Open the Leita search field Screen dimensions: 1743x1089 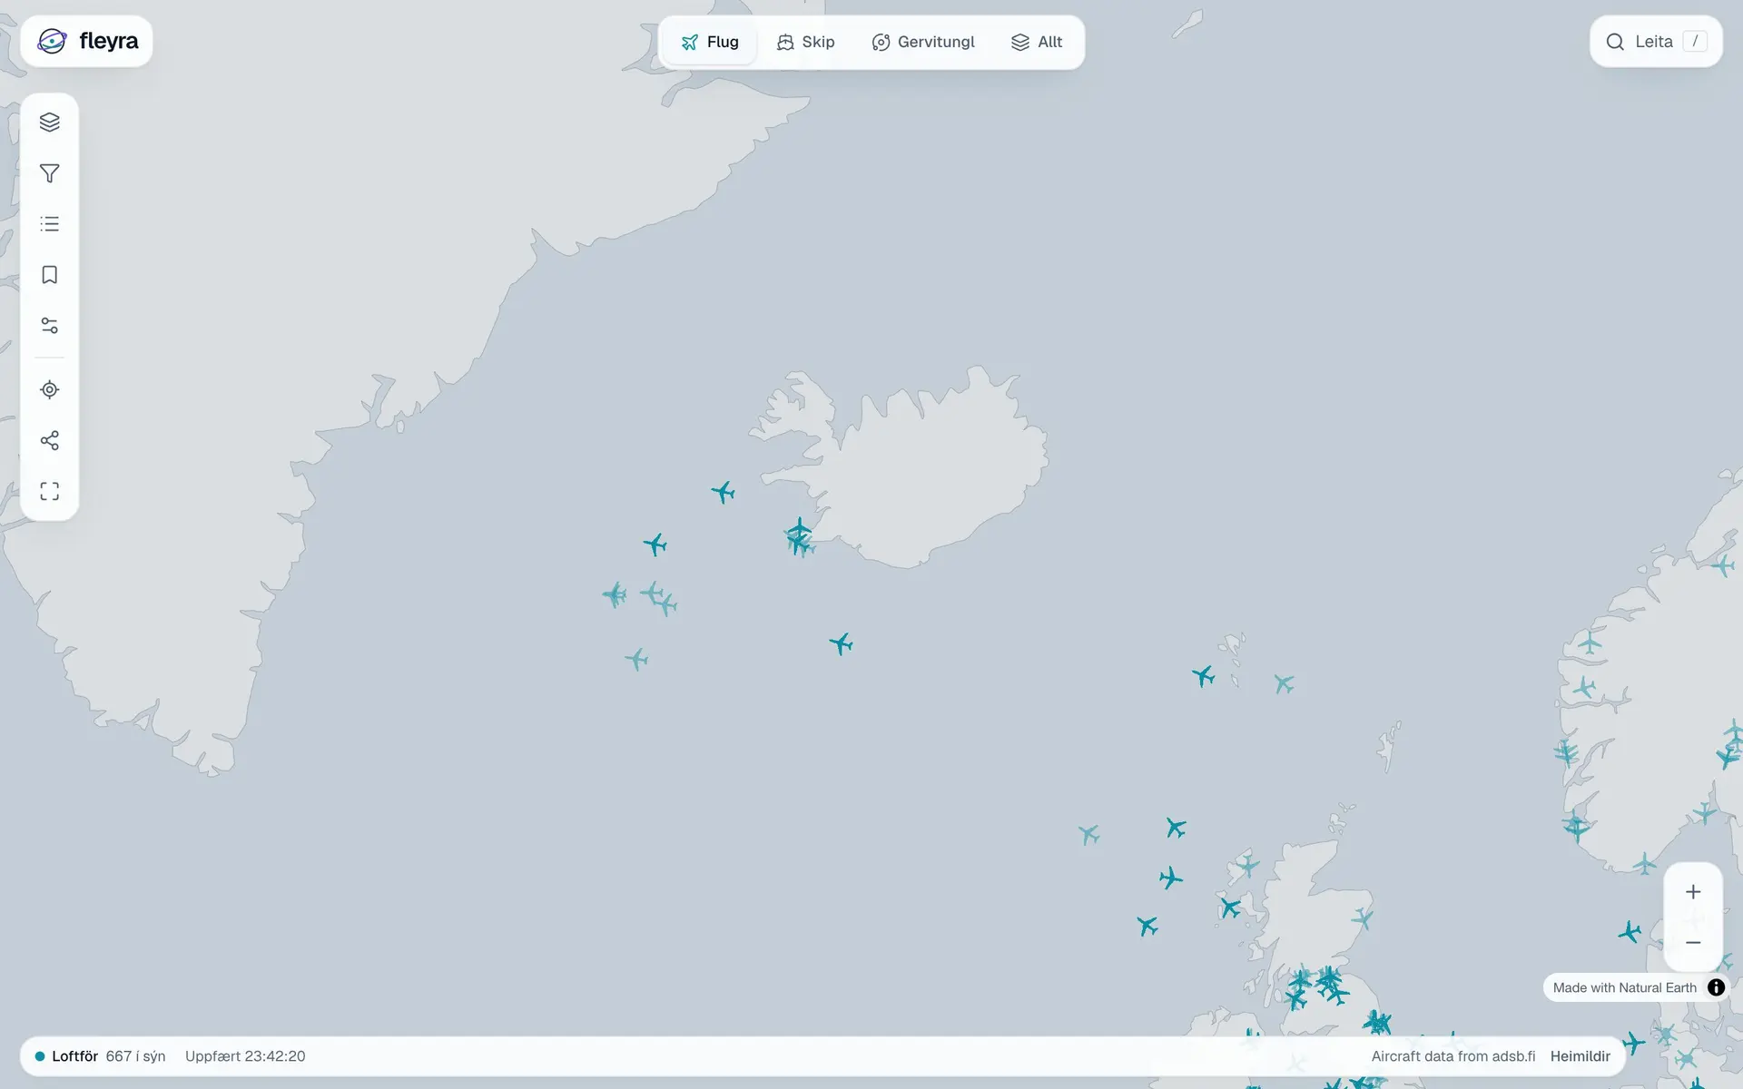point(1656,41)
